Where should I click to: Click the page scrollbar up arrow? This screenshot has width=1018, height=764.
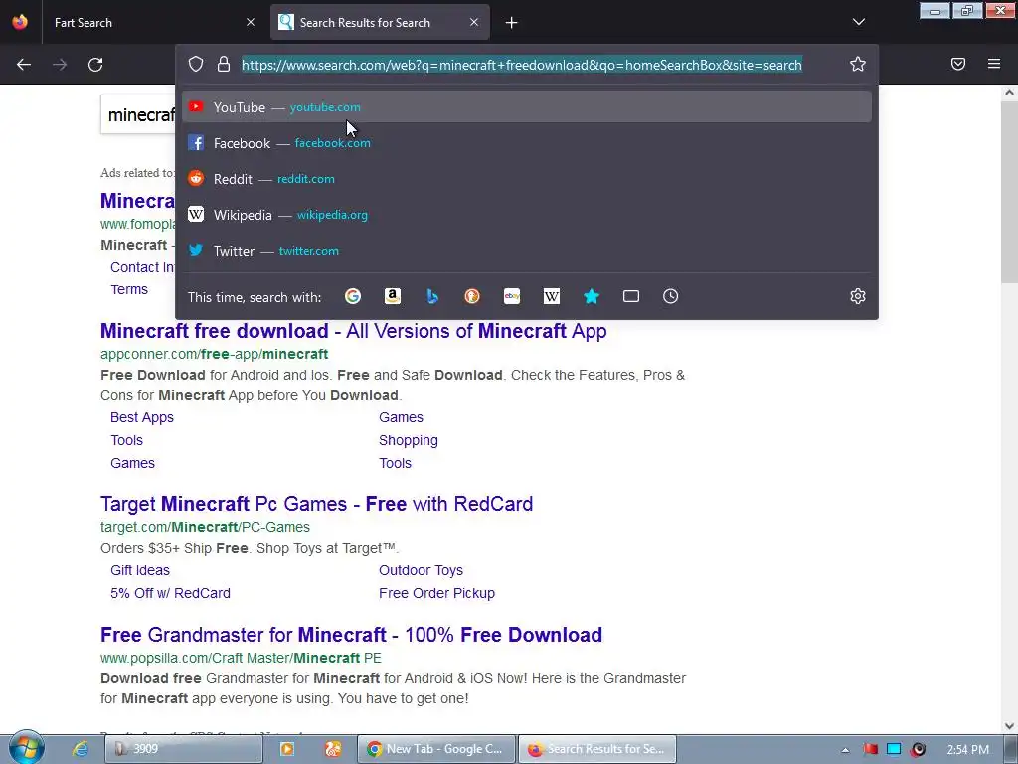1009,93
